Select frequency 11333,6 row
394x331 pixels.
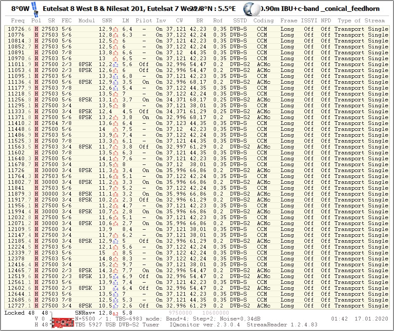click(197, 111)
